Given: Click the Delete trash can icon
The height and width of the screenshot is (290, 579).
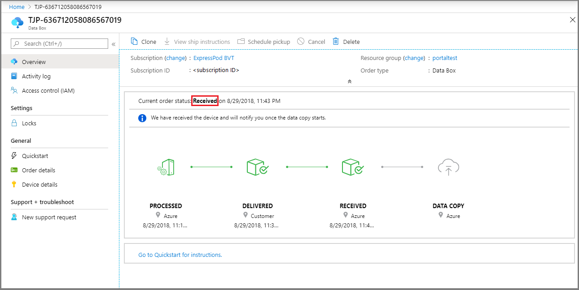Looking at the screenshot, I should [336, 42].
